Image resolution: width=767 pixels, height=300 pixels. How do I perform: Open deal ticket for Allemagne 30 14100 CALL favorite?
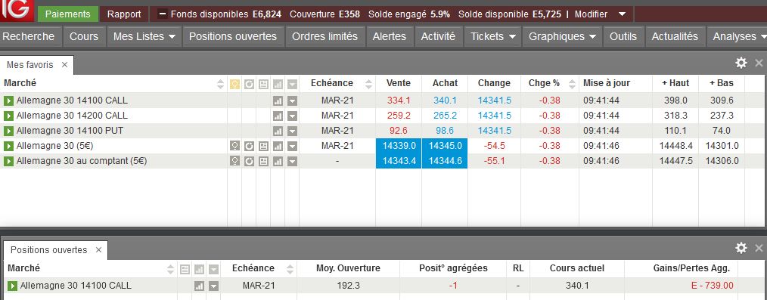point(8,101)
